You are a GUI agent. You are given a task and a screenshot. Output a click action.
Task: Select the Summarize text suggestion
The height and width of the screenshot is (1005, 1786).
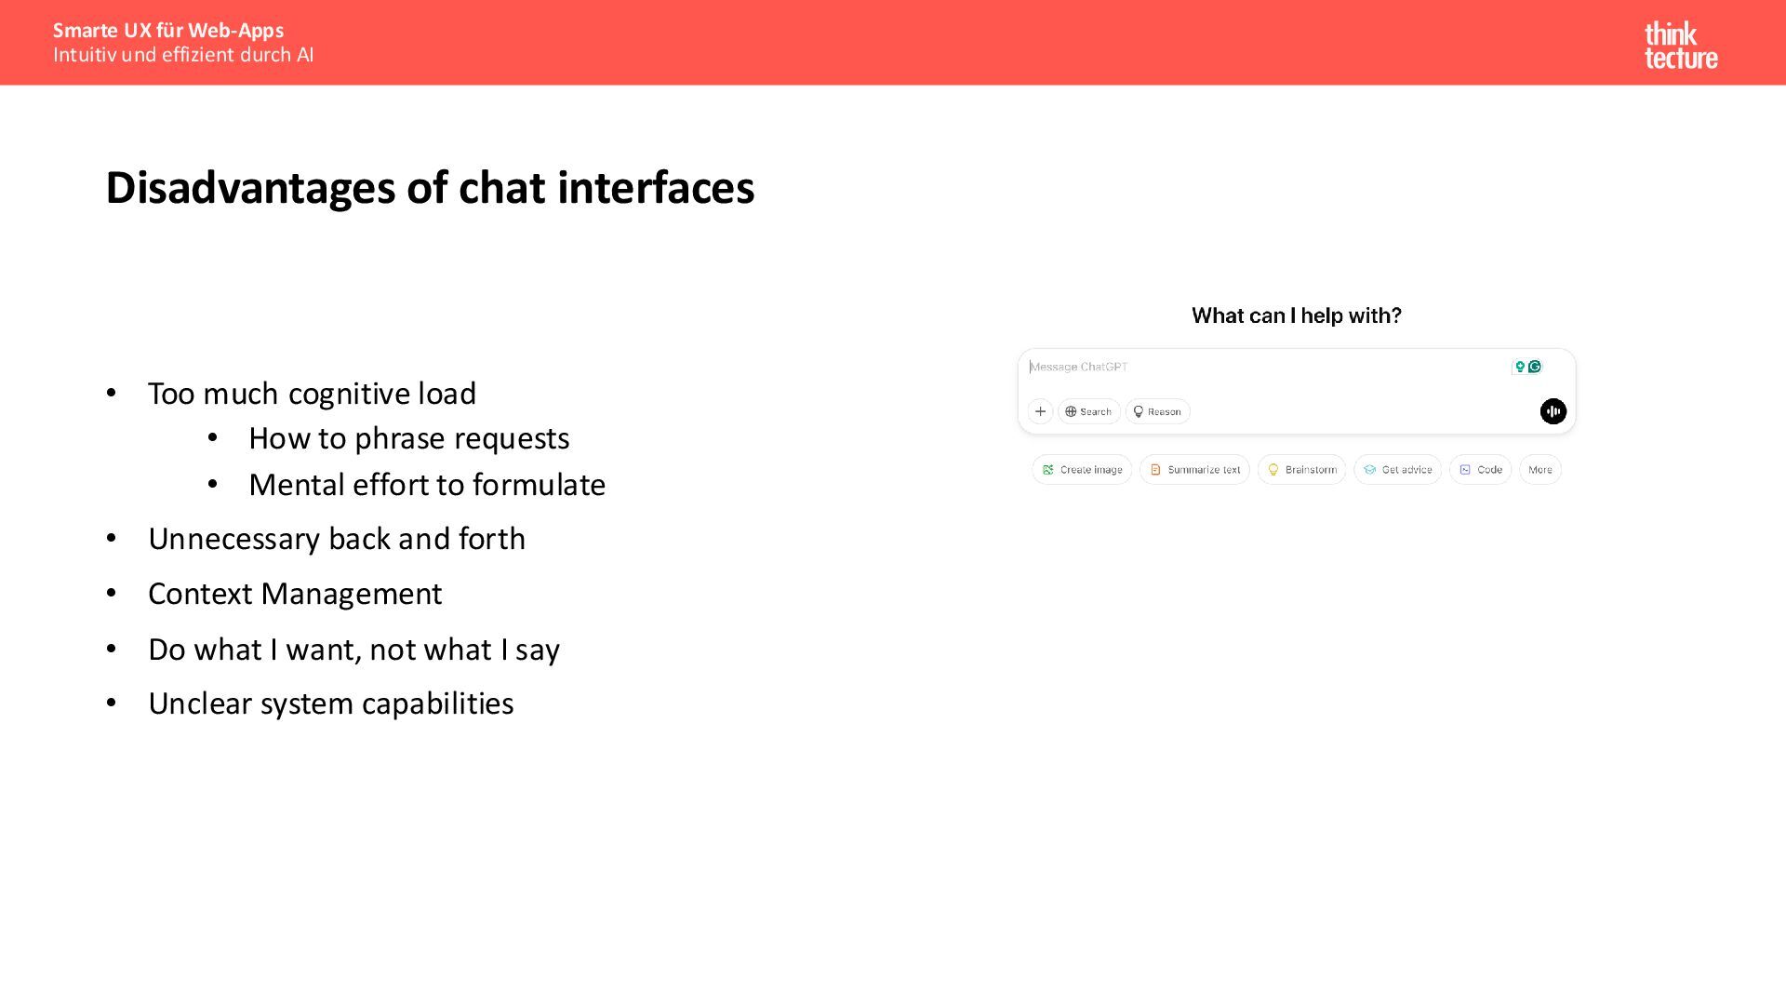[x=1194, y=470]
